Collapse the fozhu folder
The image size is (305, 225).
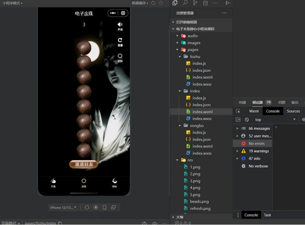[180, 57]
